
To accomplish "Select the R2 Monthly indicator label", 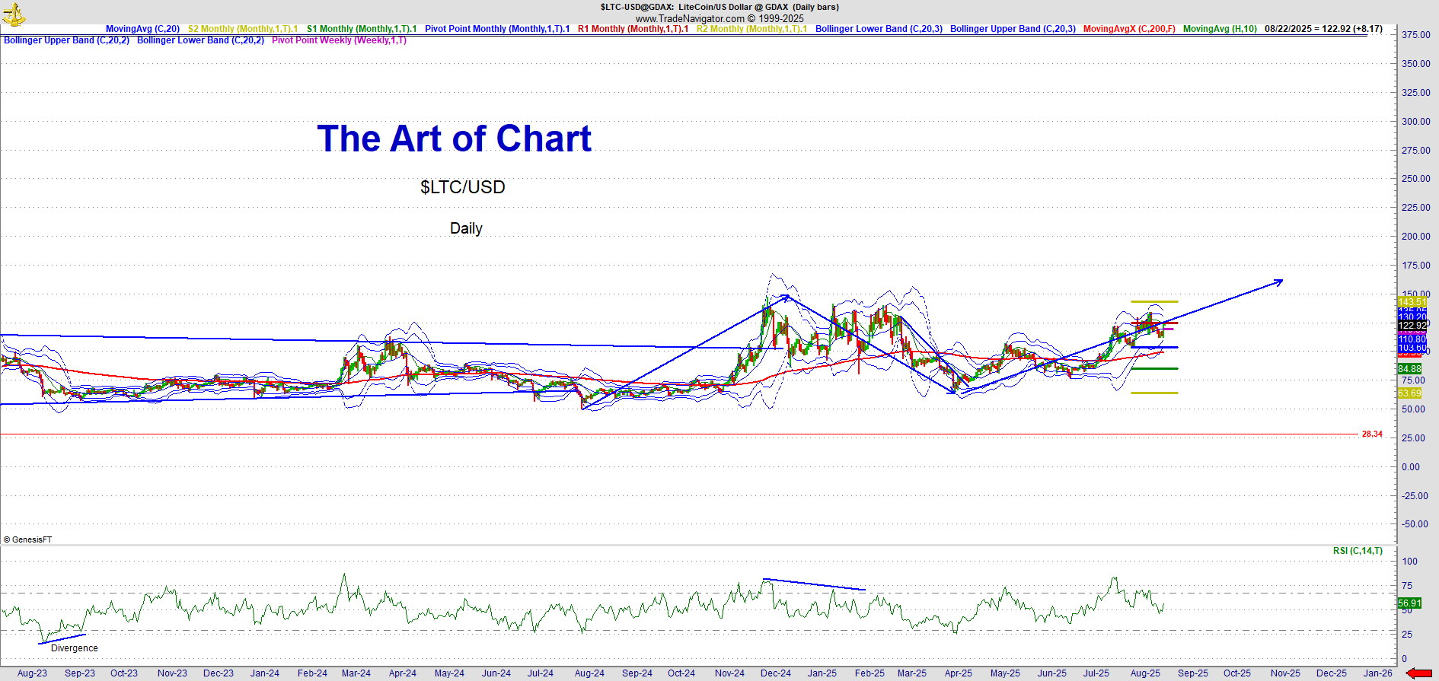I will (x=751, y=29).
